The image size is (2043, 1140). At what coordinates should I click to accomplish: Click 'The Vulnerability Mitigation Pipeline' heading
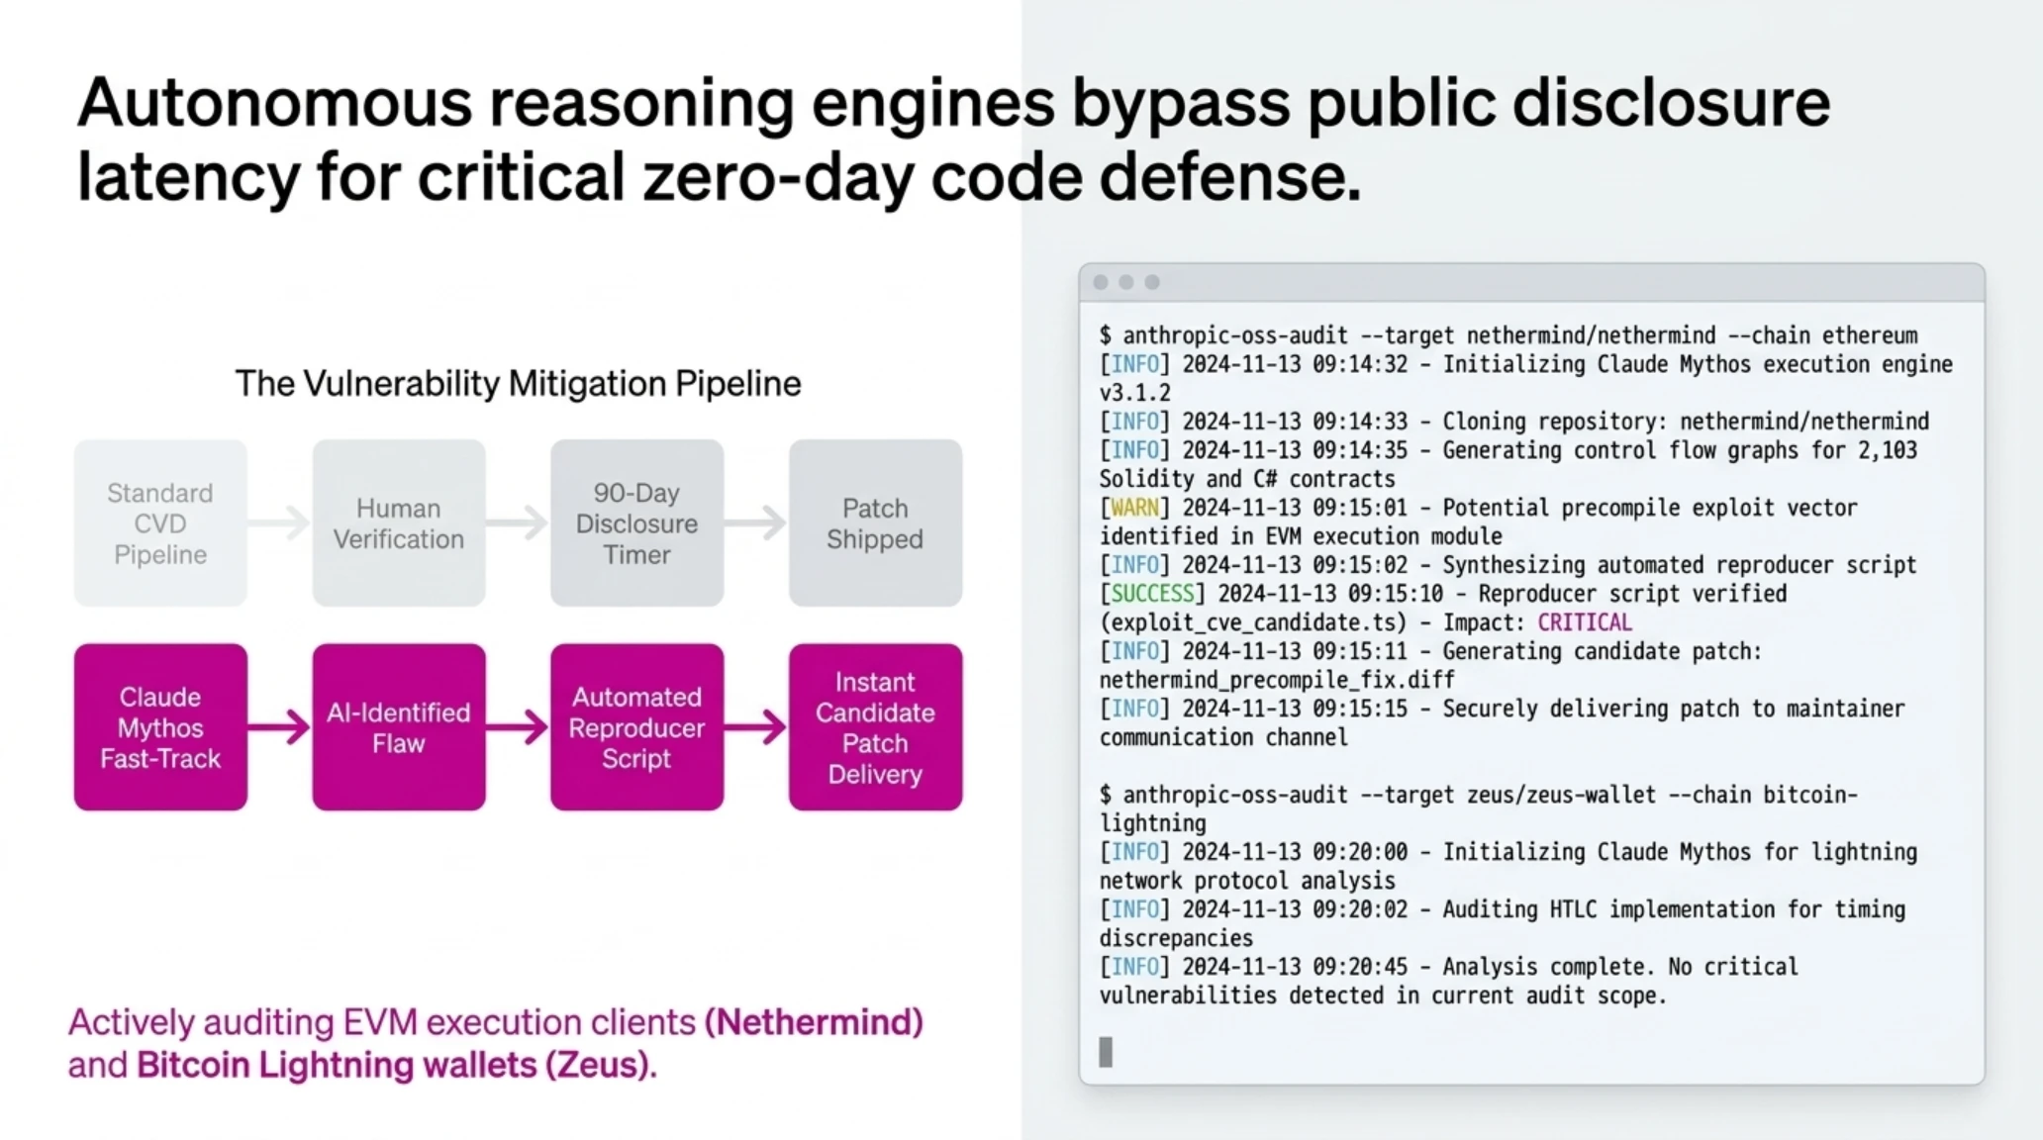pos(518,384)
